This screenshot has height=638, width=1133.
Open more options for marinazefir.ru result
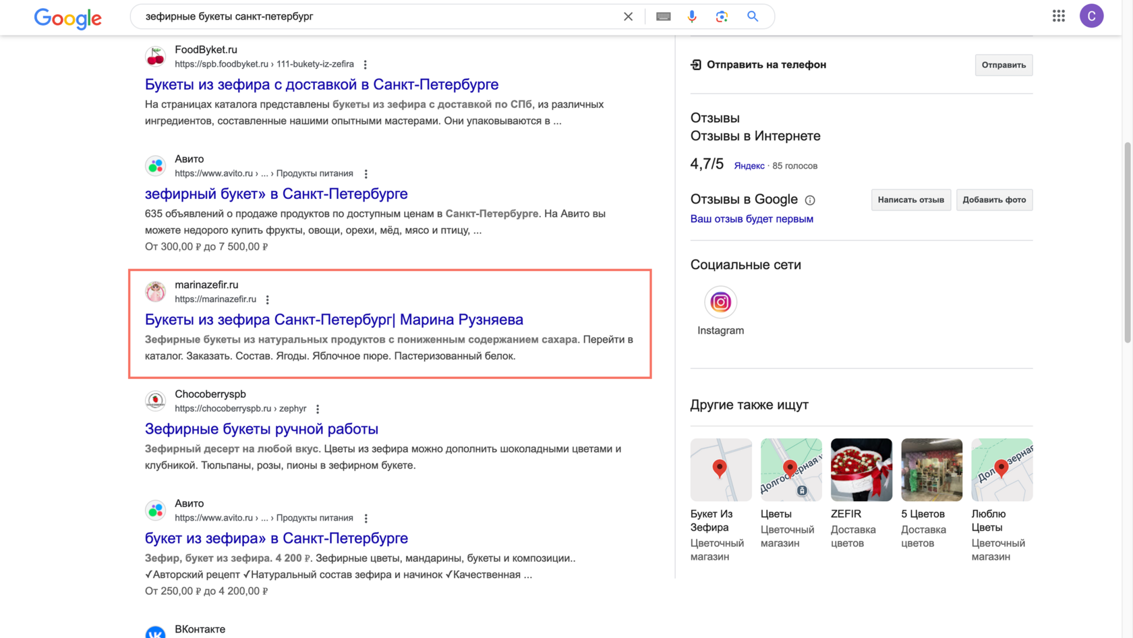268,299
